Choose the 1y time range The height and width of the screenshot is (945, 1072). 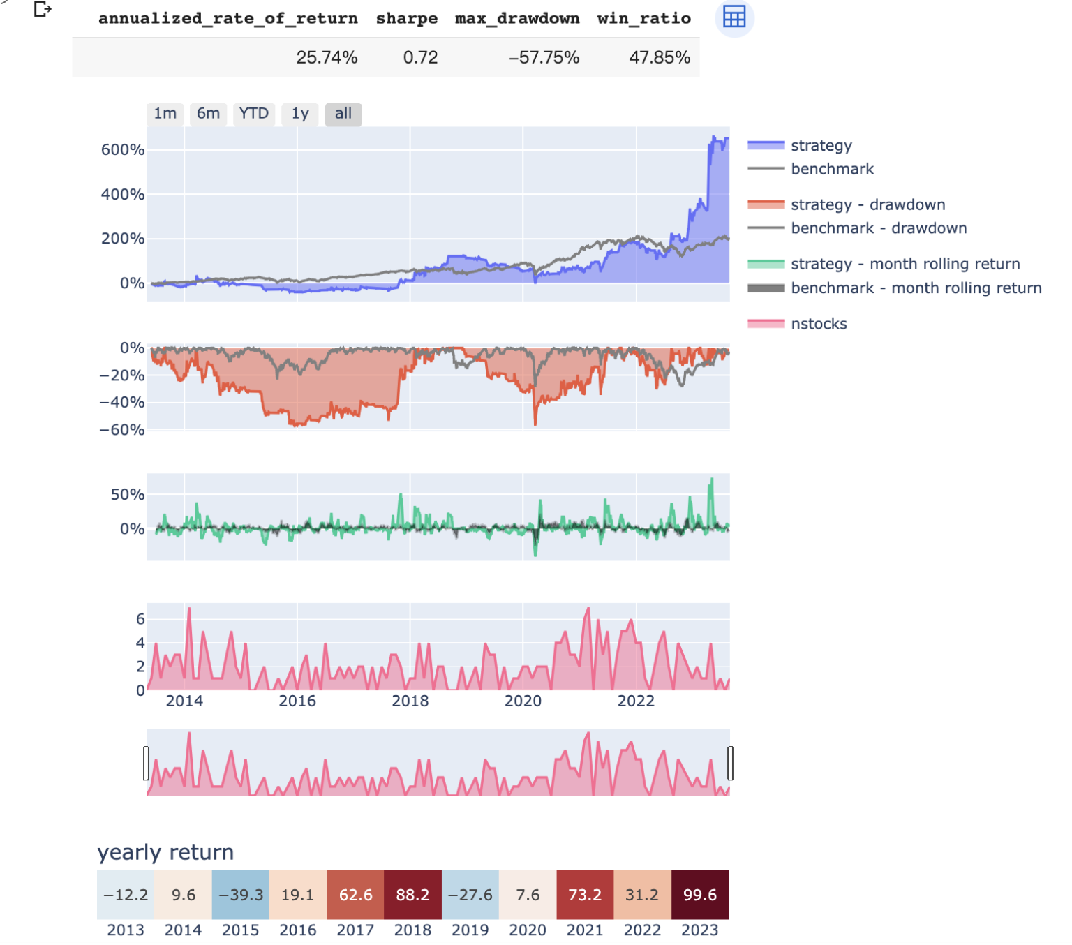(x=300, y=114)
